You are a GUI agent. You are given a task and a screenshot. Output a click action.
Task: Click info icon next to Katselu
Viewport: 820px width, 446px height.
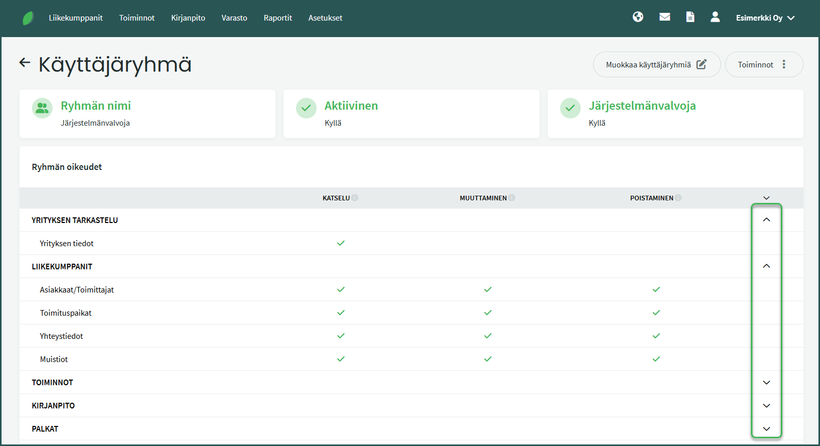[355, 198]
